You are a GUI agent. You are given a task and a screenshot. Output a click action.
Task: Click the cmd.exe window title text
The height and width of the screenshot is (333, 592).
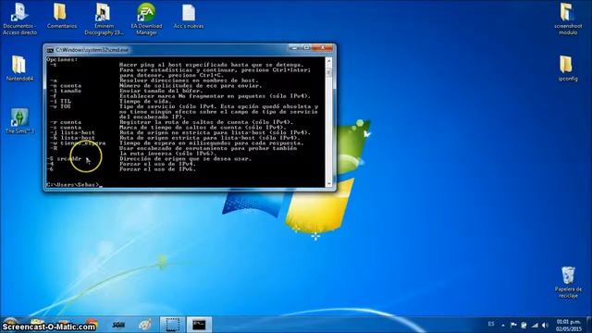[92, 50]
